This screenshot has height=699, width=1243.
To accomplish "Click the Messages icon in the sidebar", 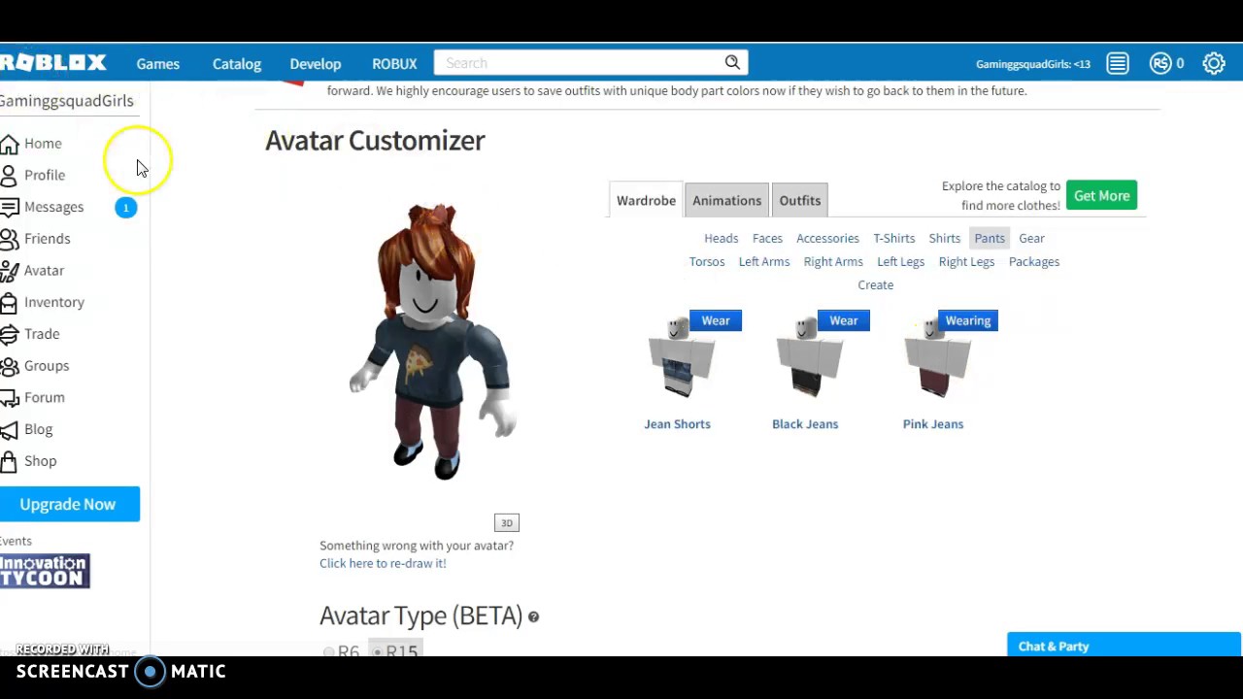I will click(x=9, y=207).
